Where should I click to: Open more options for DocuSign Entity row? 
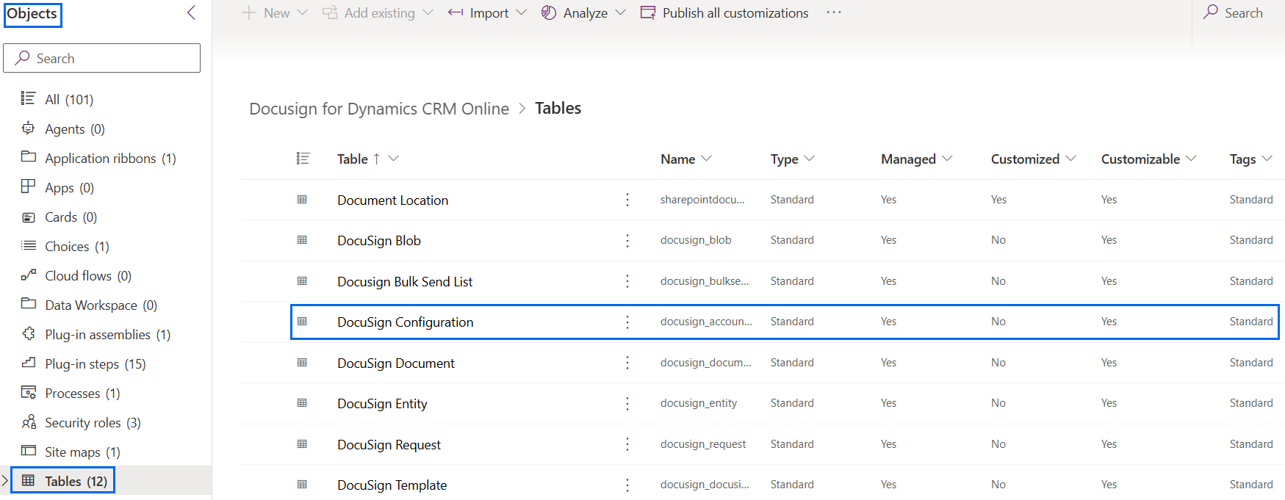click(627, 403)
